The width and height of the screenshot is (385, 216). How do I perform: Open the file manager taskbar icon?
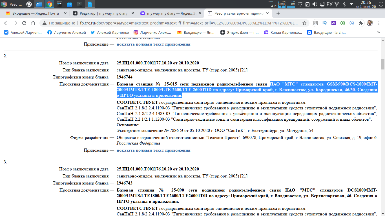point(39,4)
